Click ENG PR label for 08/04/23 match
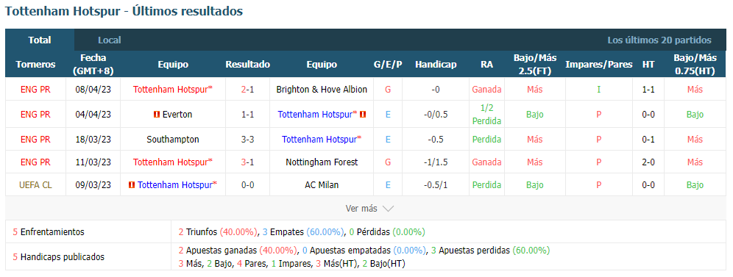This screenshot has height=277, width=733. (35, 90)
